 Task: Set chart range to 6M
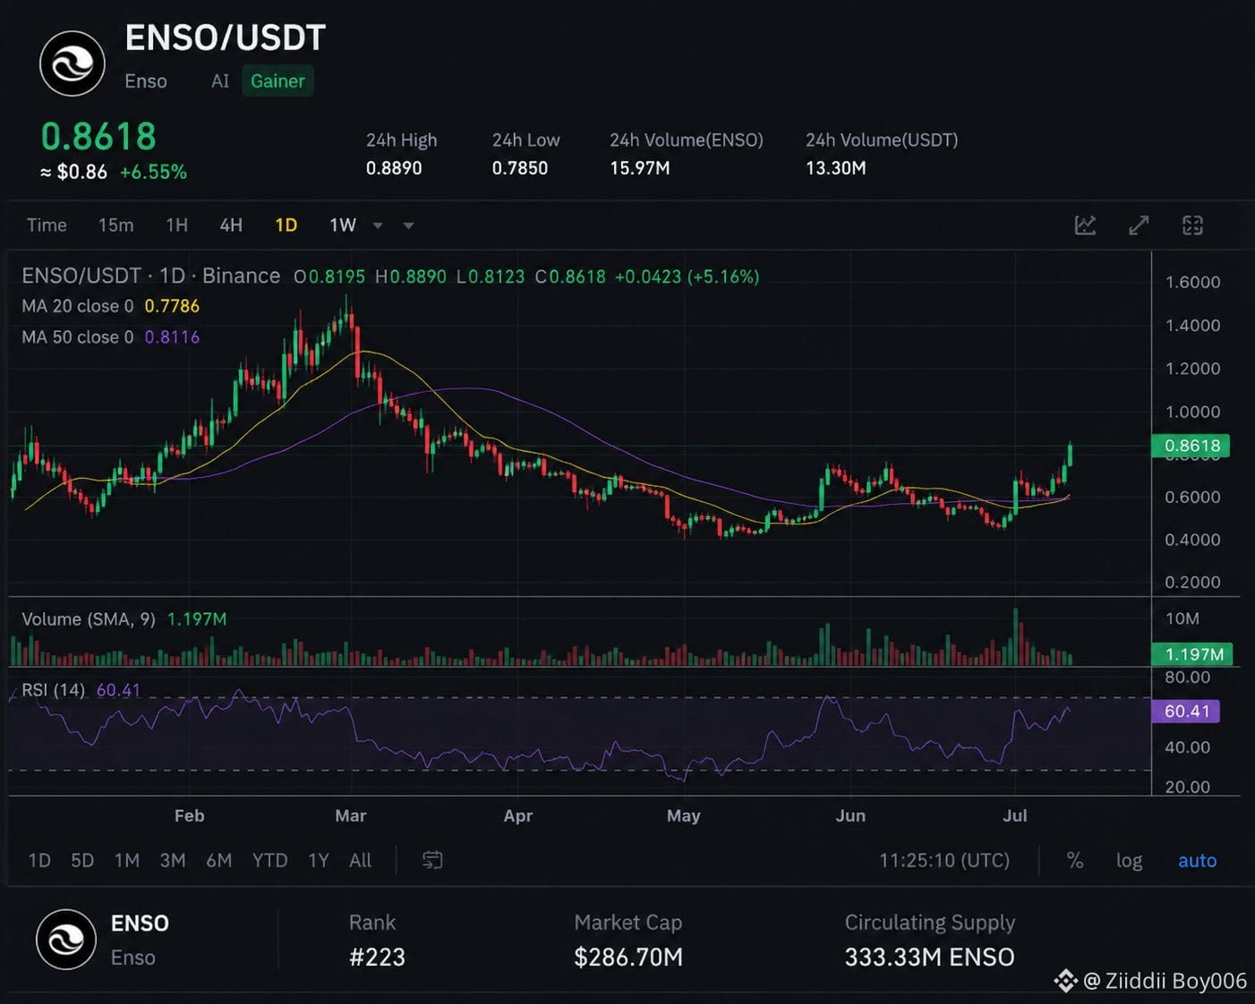pos(218,860)
